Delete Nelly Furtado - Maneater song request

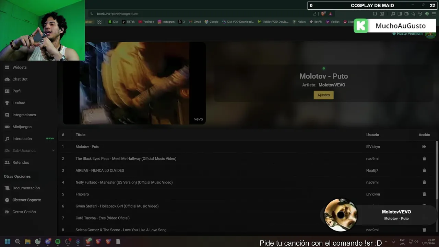[x=424, y=182]
